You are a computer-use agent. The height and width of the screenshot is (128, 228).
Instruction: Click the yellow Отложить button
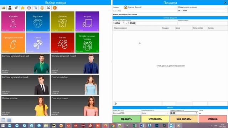[x=155, y=119]
